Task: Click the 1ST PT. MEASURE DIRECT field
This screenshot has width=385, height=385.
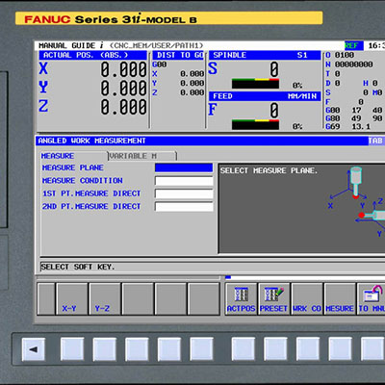Action: pos(184,193)
